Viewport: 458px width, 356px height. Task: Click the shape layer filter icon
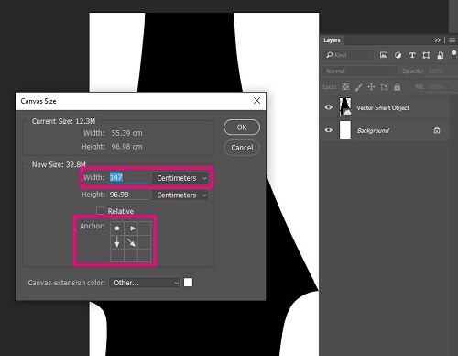[x=426, y=55]
